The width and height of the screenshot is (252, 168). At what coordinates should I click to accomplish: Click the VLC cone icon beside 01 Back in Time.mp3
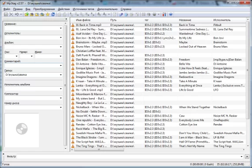click(73, 25)
